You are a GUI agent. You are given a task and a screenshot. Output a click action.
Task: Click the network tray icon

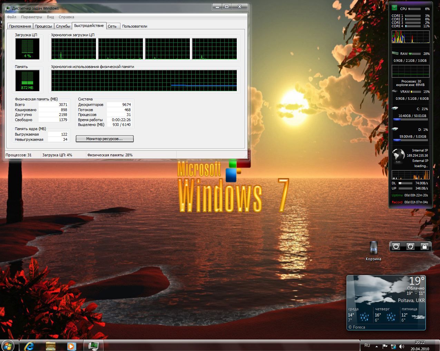(x=393, y=346)
